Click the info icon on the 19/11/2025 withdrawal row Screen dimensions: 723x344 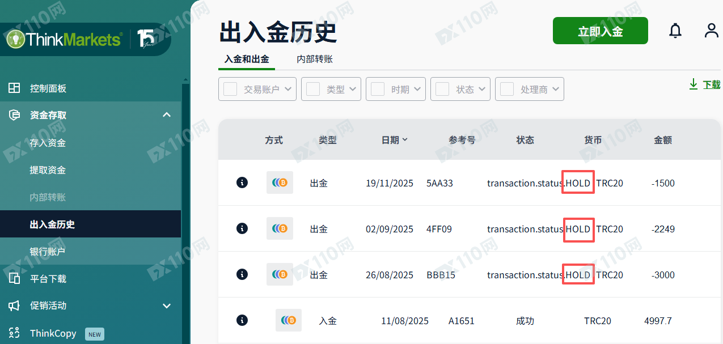click(242, 182)
